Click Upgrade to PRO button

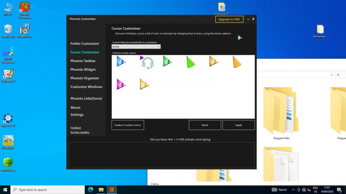point(229,19)
